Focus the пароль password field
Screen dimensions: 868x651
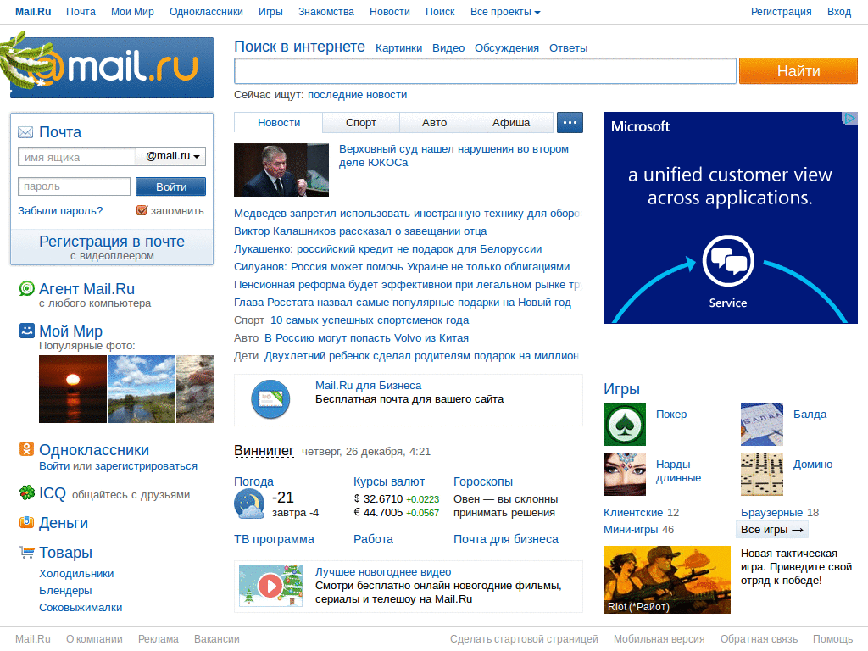tap(75, 186)
